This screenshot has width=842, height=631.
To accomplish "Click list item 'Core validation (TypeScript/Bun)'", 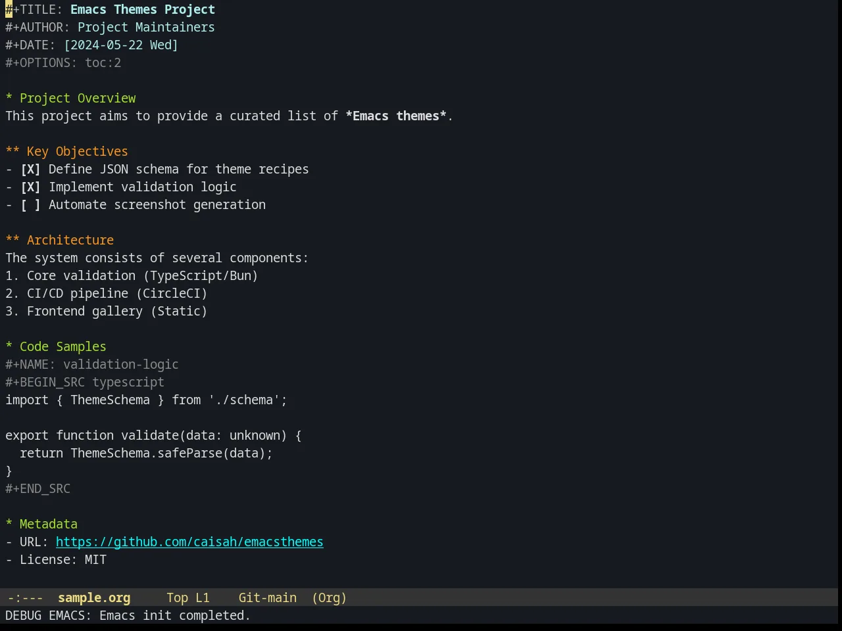I will 142,276.
